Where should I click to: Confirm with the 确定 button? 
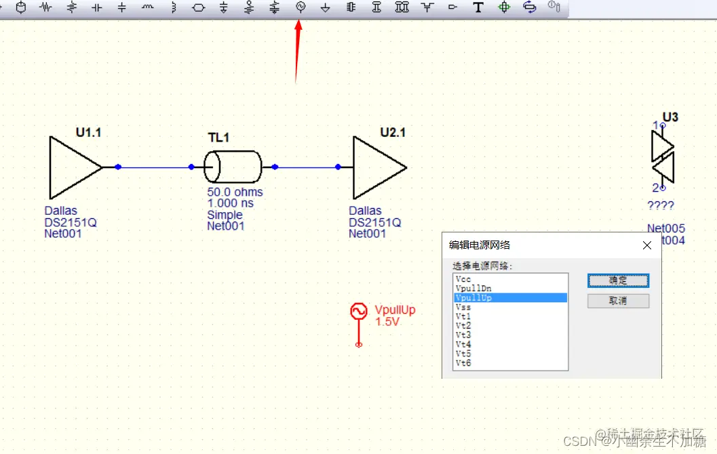[x=618, y=281]
